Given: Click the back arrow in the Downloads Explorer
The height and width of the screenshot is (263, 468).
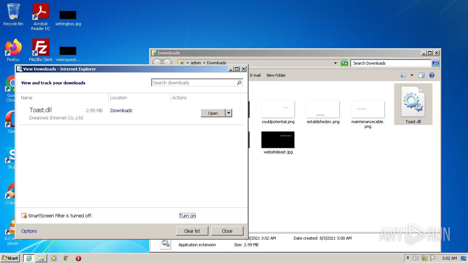Looking at the screenshot, I should pyautogui.click(x=157, y=63).
